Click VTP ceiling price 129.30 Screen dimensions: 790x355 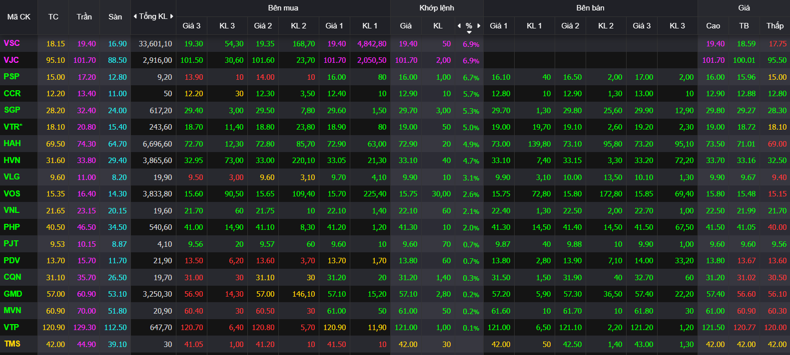click(x=84, y=328)
